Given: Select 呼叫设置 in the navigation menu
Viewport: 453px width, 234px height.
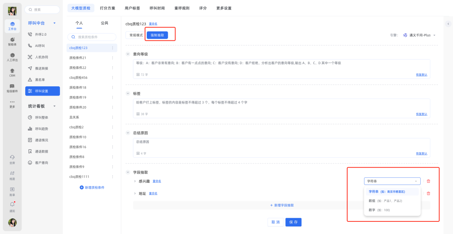Looking at the screenshot, I should [42, 91].
